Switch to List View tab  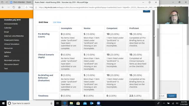(57, 22)
